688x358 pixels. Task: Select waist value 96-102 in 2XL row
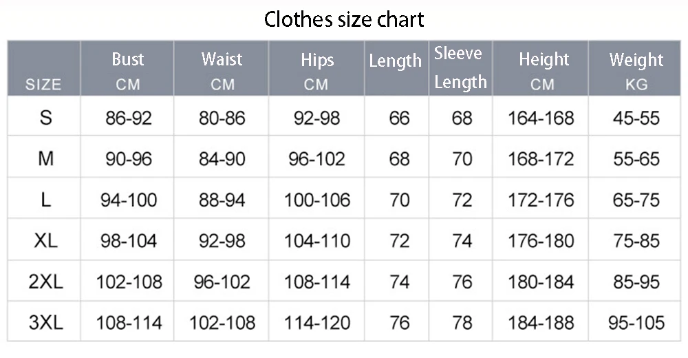point(222,282)
